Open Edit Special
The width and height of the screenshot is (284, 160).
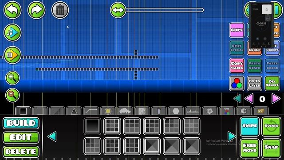[x=237, y=48]
